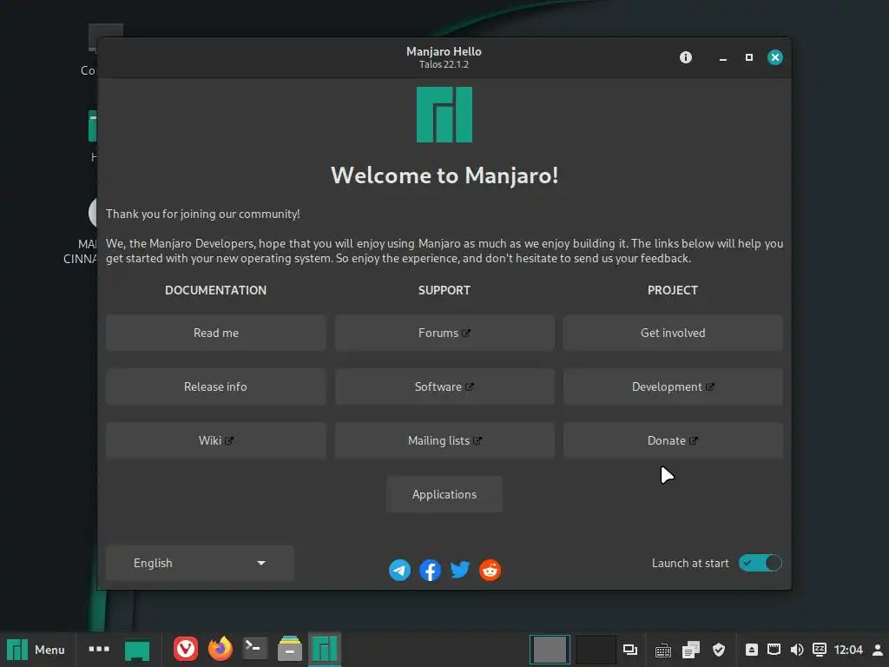Open the Facebook social link

(x=430, y=570)
